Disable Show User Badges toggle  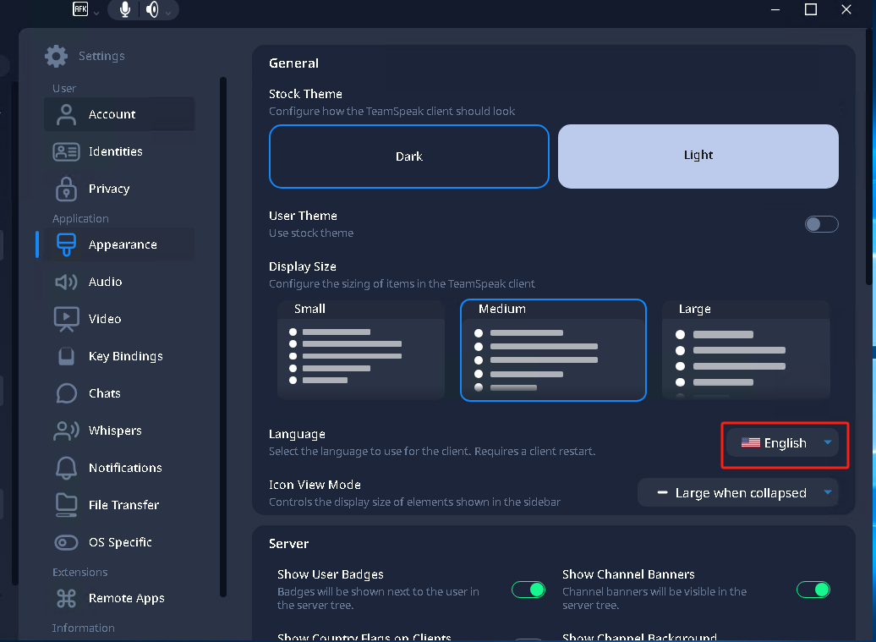[528, 590]
